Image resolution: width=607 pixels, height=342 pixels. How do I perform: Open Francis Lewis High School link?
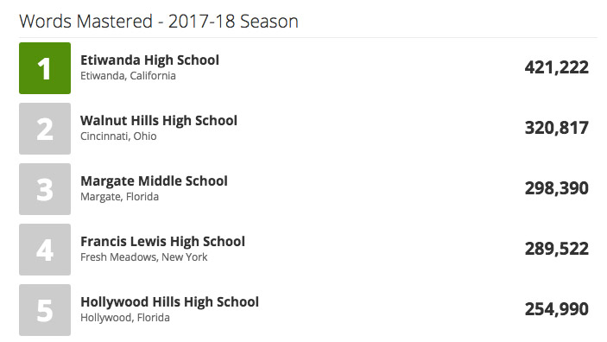[162, 242]
